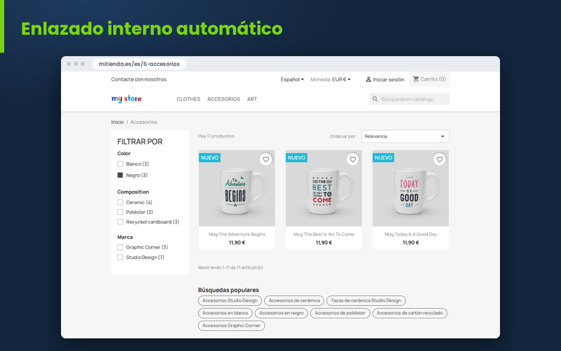Click the shopping cart icon
Image resolution: width=561 pixels, height=351 pixels.
[416, 79]
